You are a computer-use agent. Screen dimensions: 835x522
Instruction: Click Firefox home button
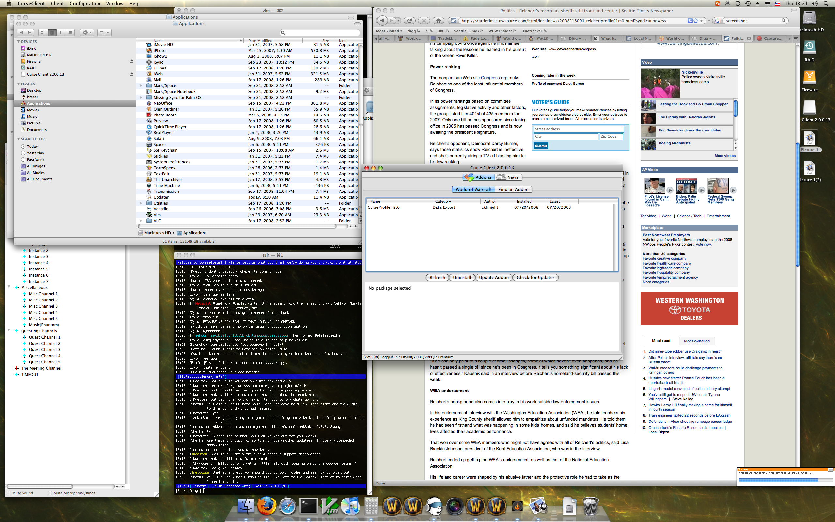438,21
